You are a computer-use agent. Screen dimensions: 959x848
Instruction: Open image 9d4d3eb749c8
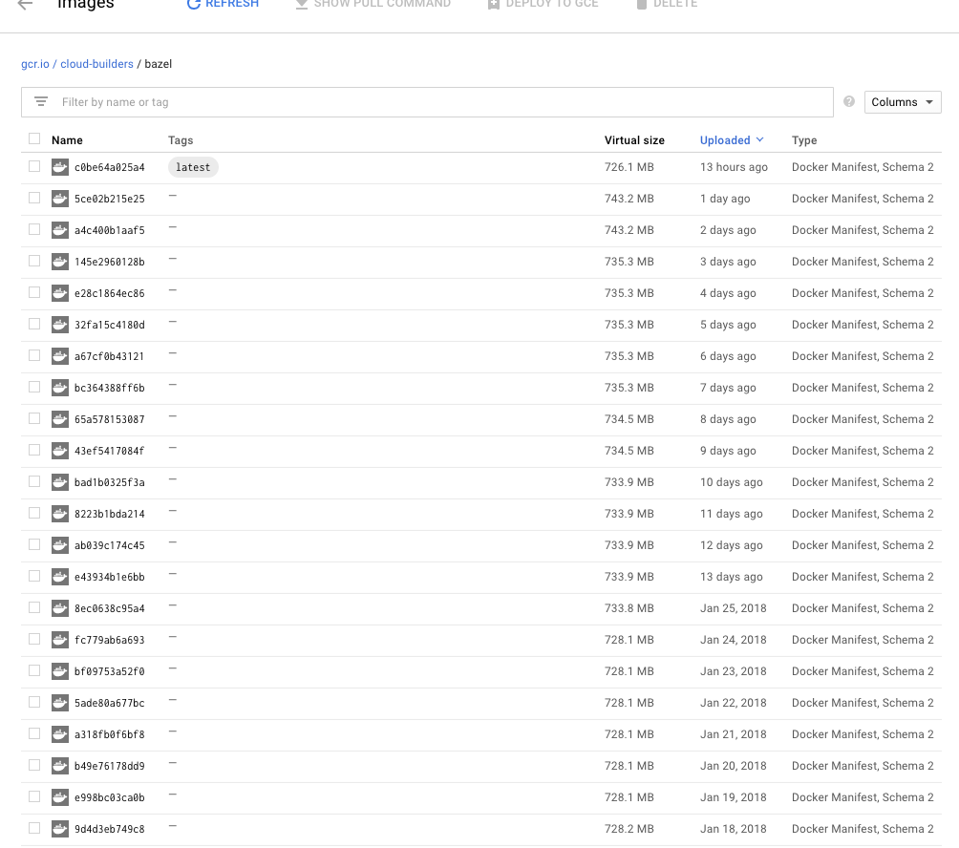point(110,829)
